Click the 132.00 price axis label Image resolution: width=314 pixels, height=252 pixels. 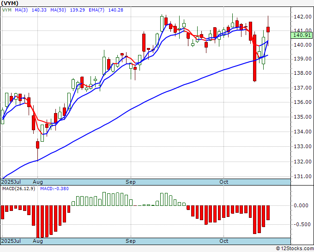[302, 162]
